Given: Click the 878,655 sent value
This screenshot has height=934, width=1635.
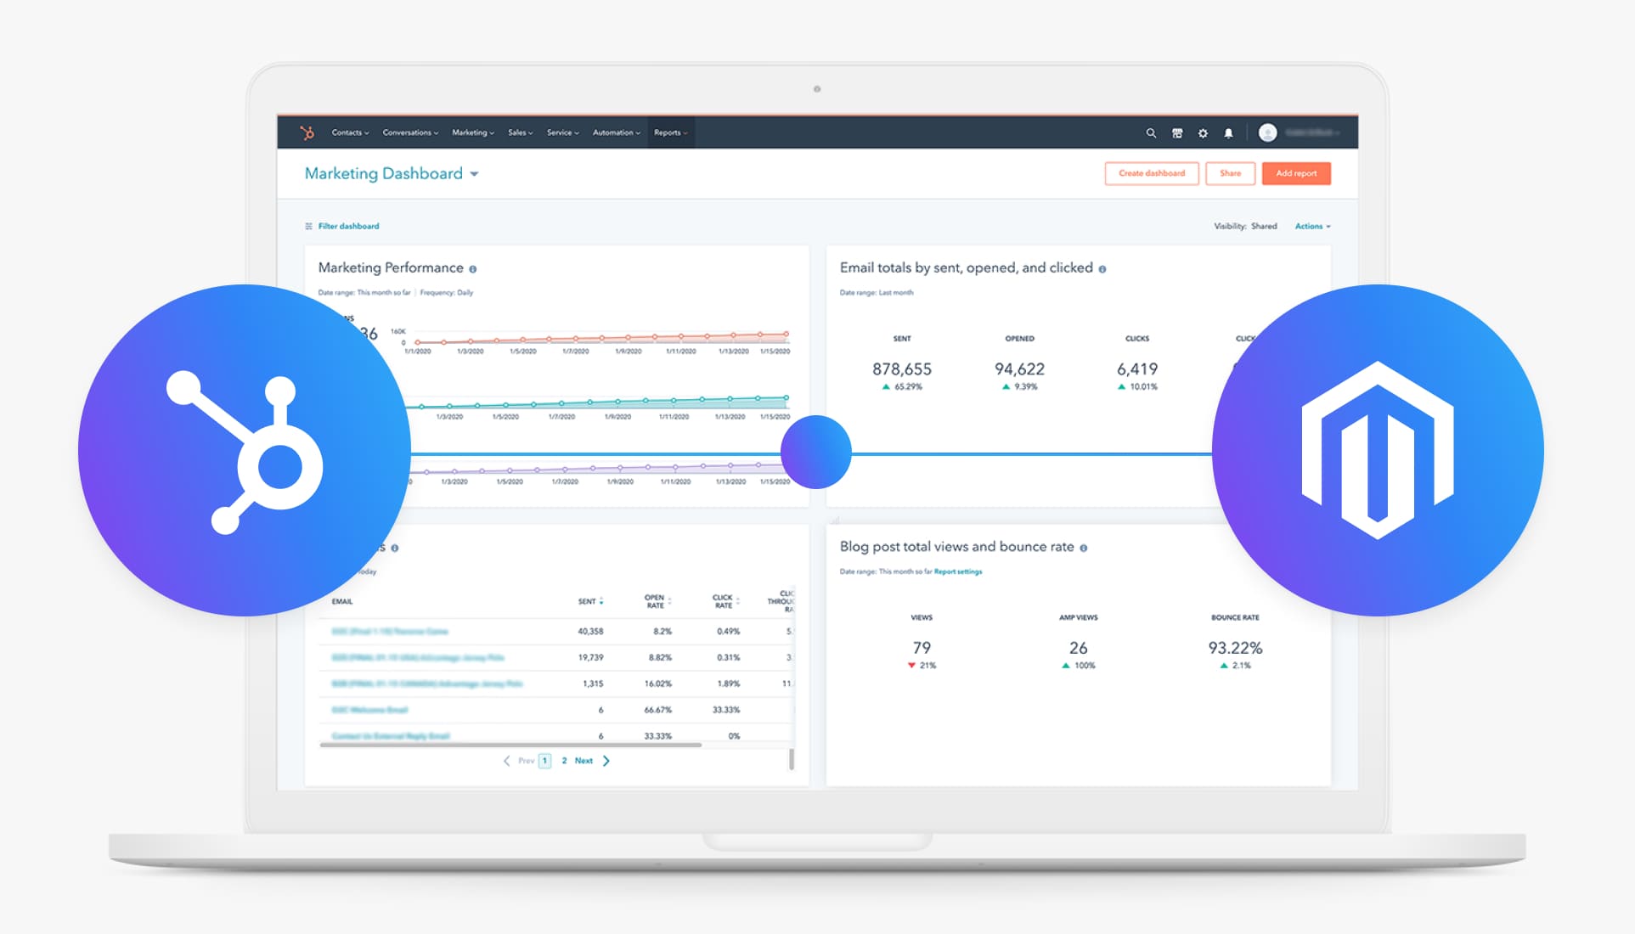Looking at the screenshot, I should (902, 369).
